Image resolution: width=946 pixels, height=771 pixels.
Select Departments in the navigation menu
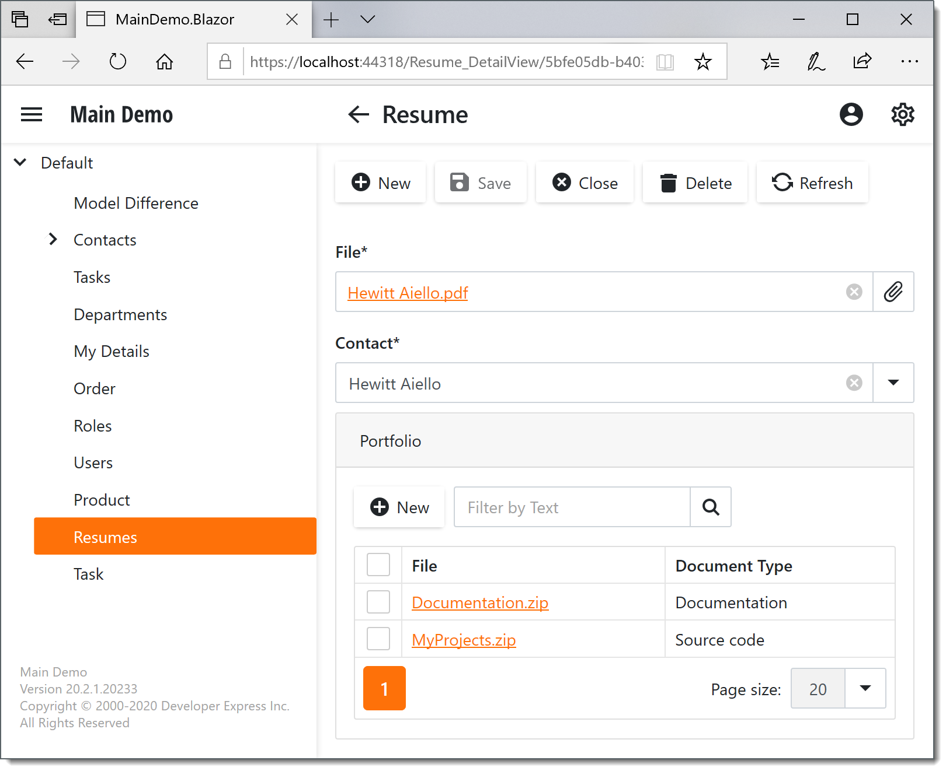(x=120, y=315)
